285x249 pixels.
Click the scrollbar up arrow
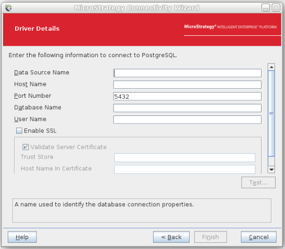(x=271, y=67)
